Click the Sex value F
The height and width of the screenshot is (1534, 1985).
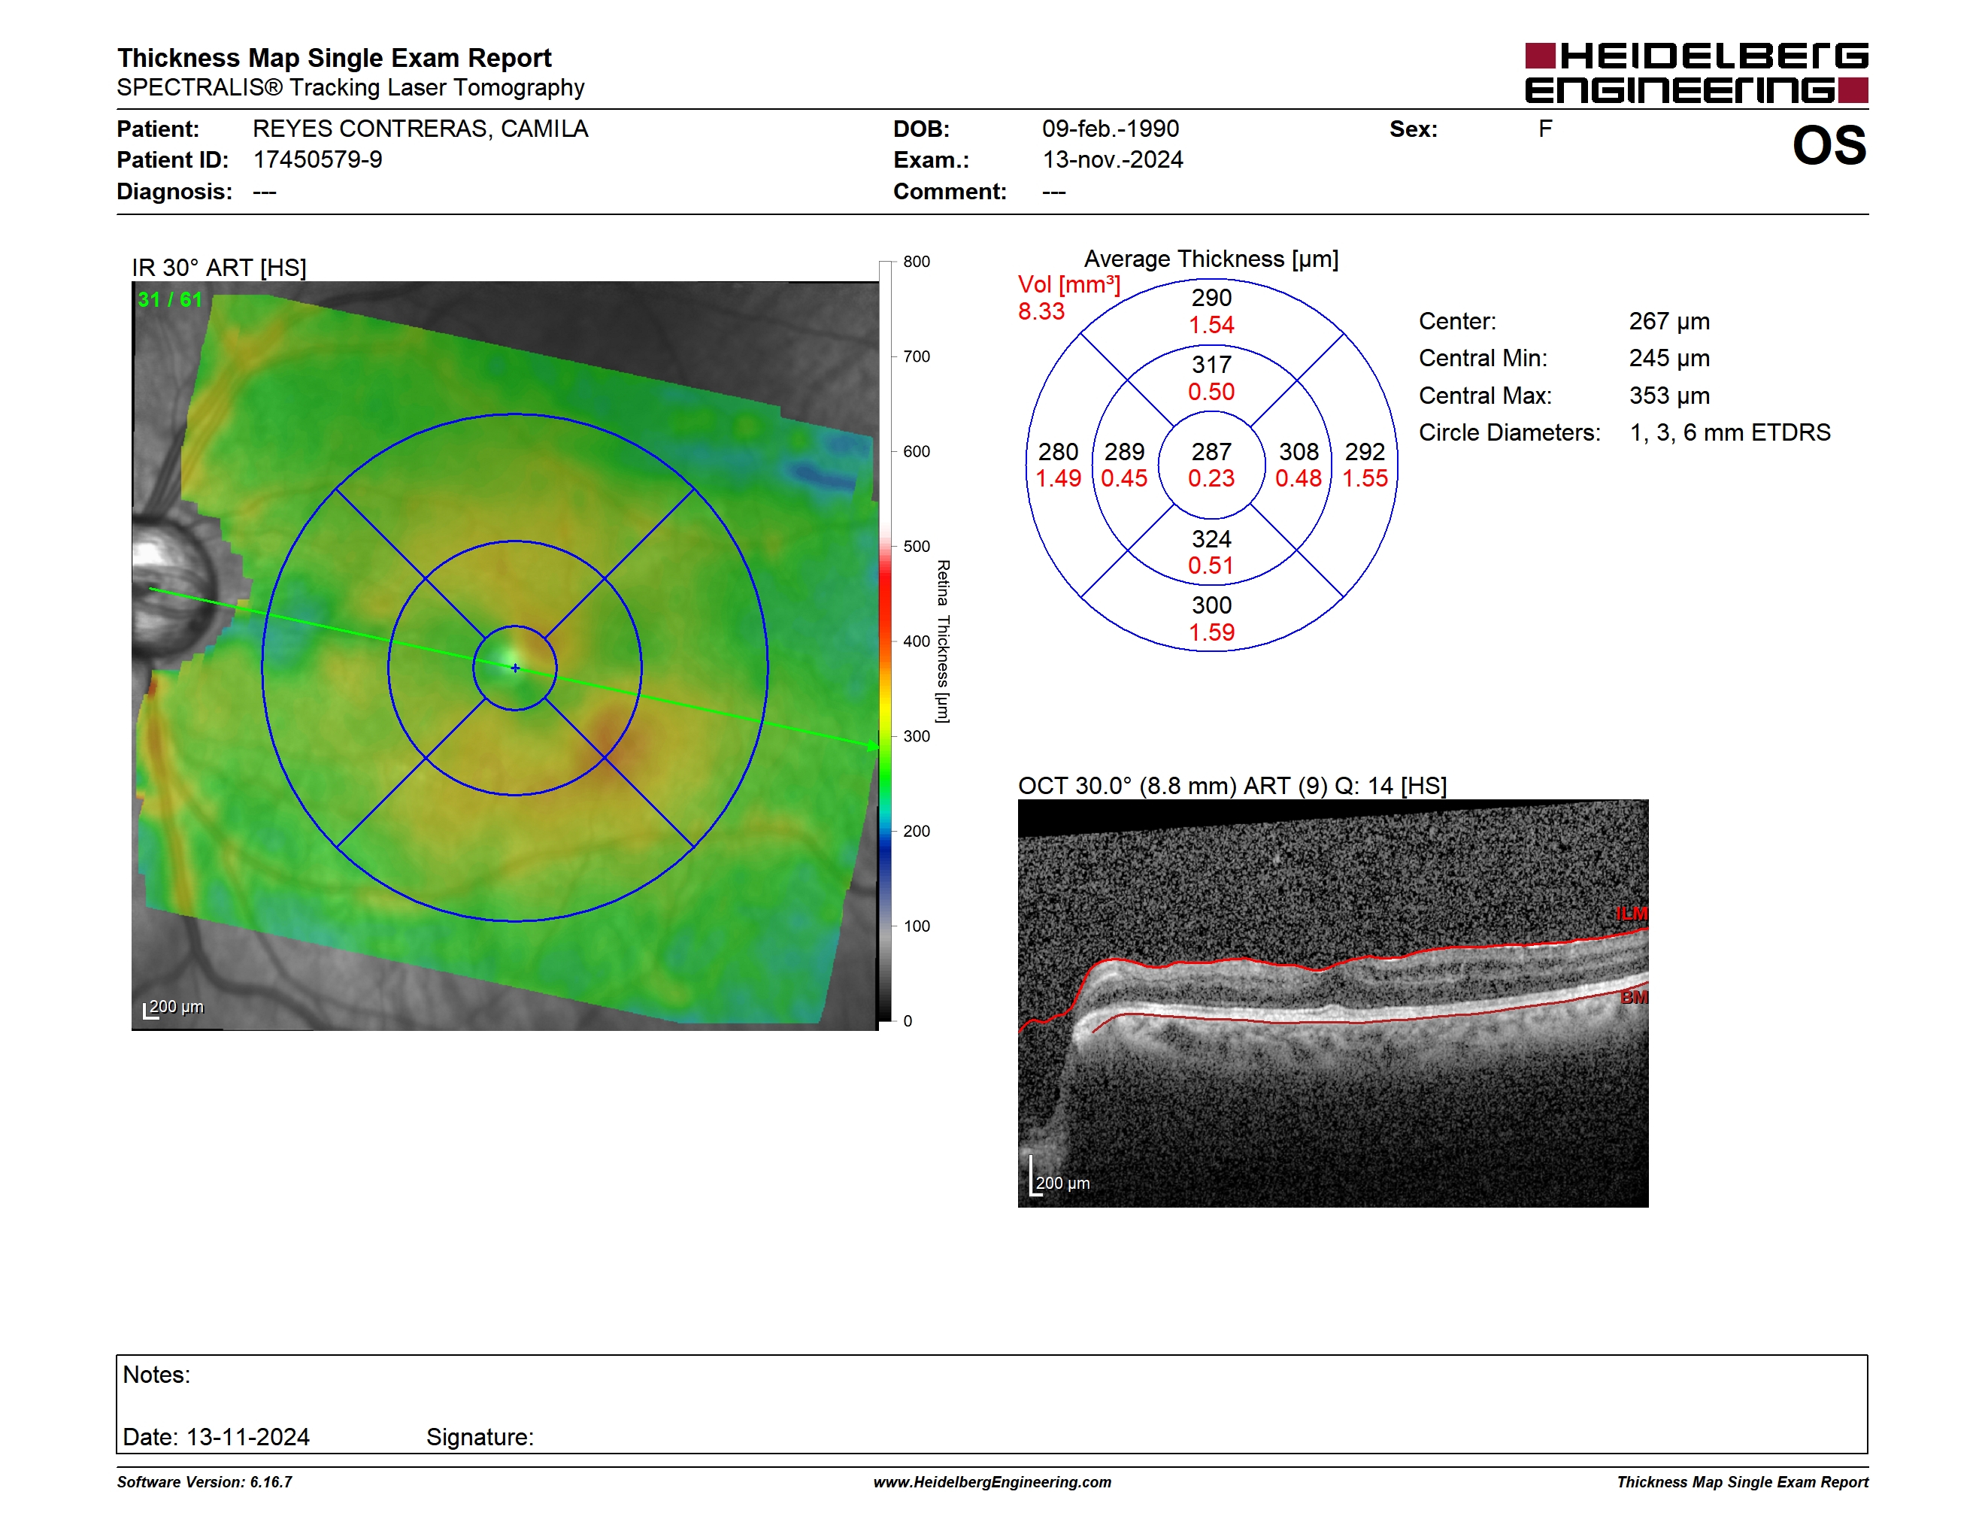pos(1545,129)
